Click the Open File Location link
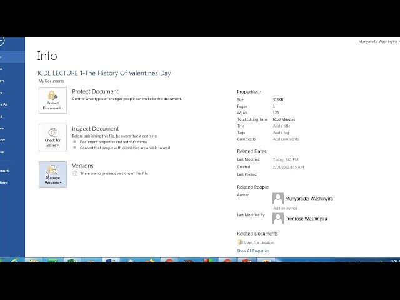Image resolution: width=400 pixels, height=300 pixels. click(x=259, y=242)
